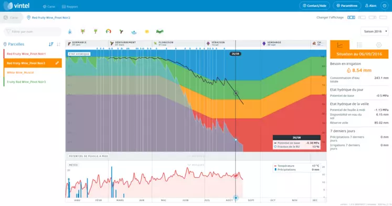The height and width of the screenshot is (206, 392).
Task: Click the Vintel logo
Action: (x=17, y=5)
